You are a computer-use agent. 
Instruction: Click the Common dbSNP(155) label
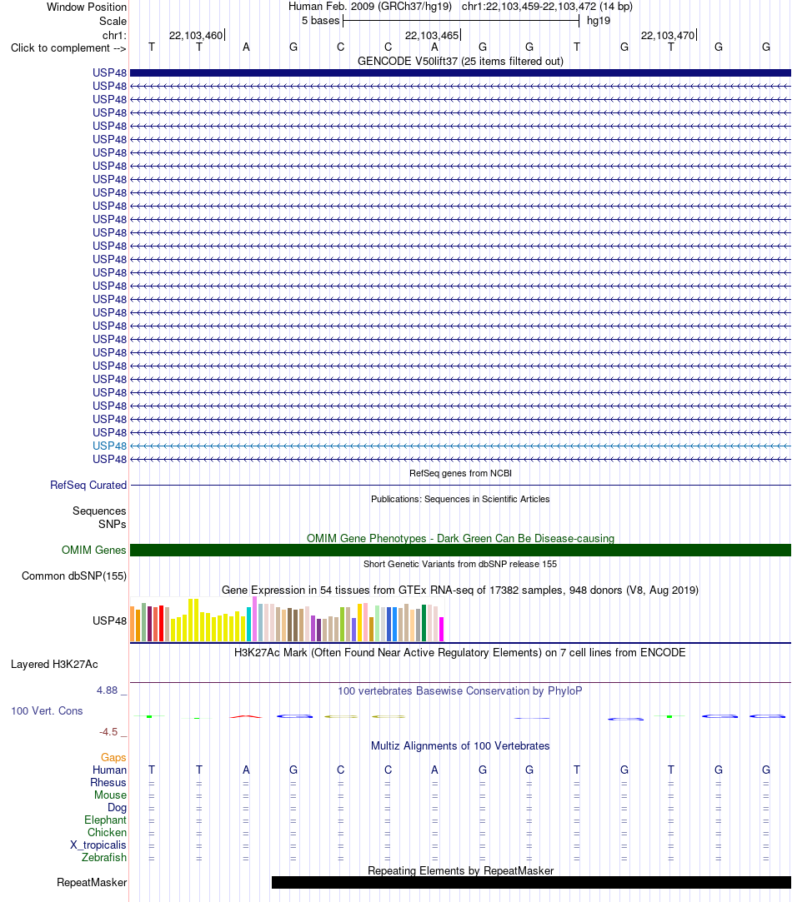(74, 576)
